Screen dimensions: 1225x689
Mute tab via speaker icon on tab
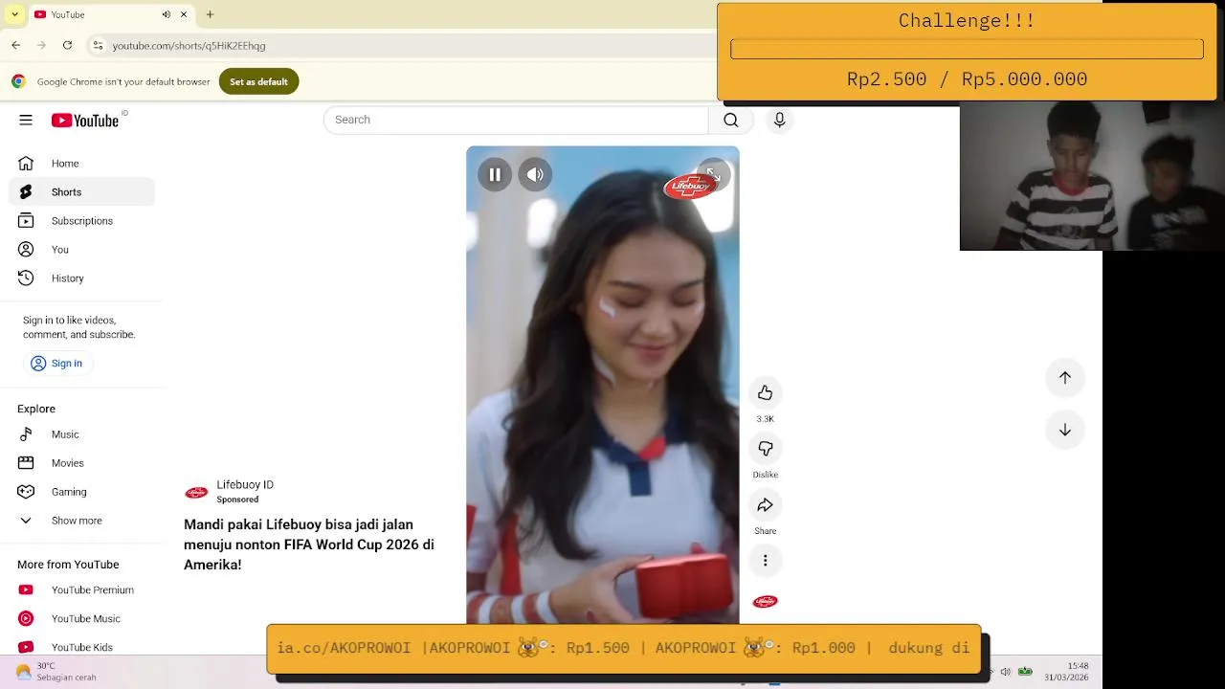167,14
